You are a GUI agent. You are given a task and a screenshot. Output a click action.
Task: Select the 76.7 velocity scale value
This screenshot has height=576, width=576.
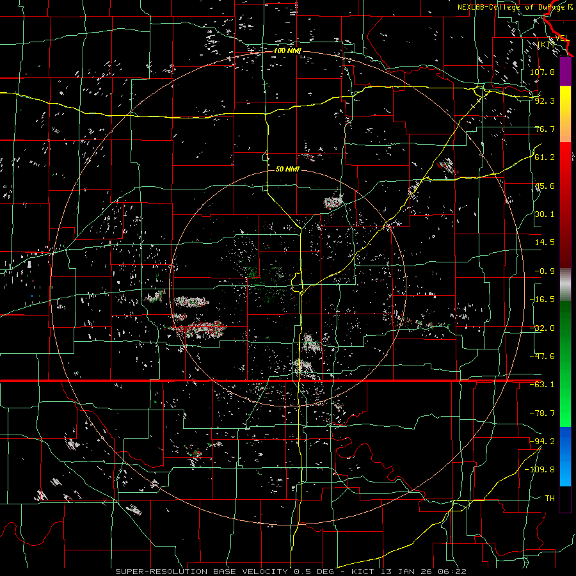click(x=545, y=129)
